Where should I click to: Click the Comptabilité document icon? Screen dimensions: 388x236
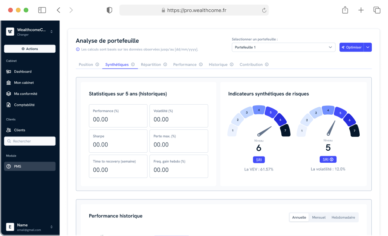pyautogui.click(x=9, y=105)
